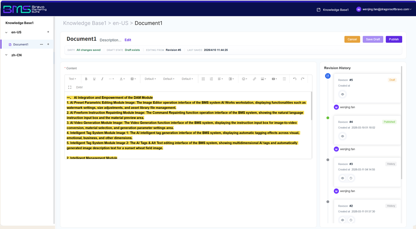Insert a bulleted list
This screenshot has height=229, width=416.
[x=203, y=79]
